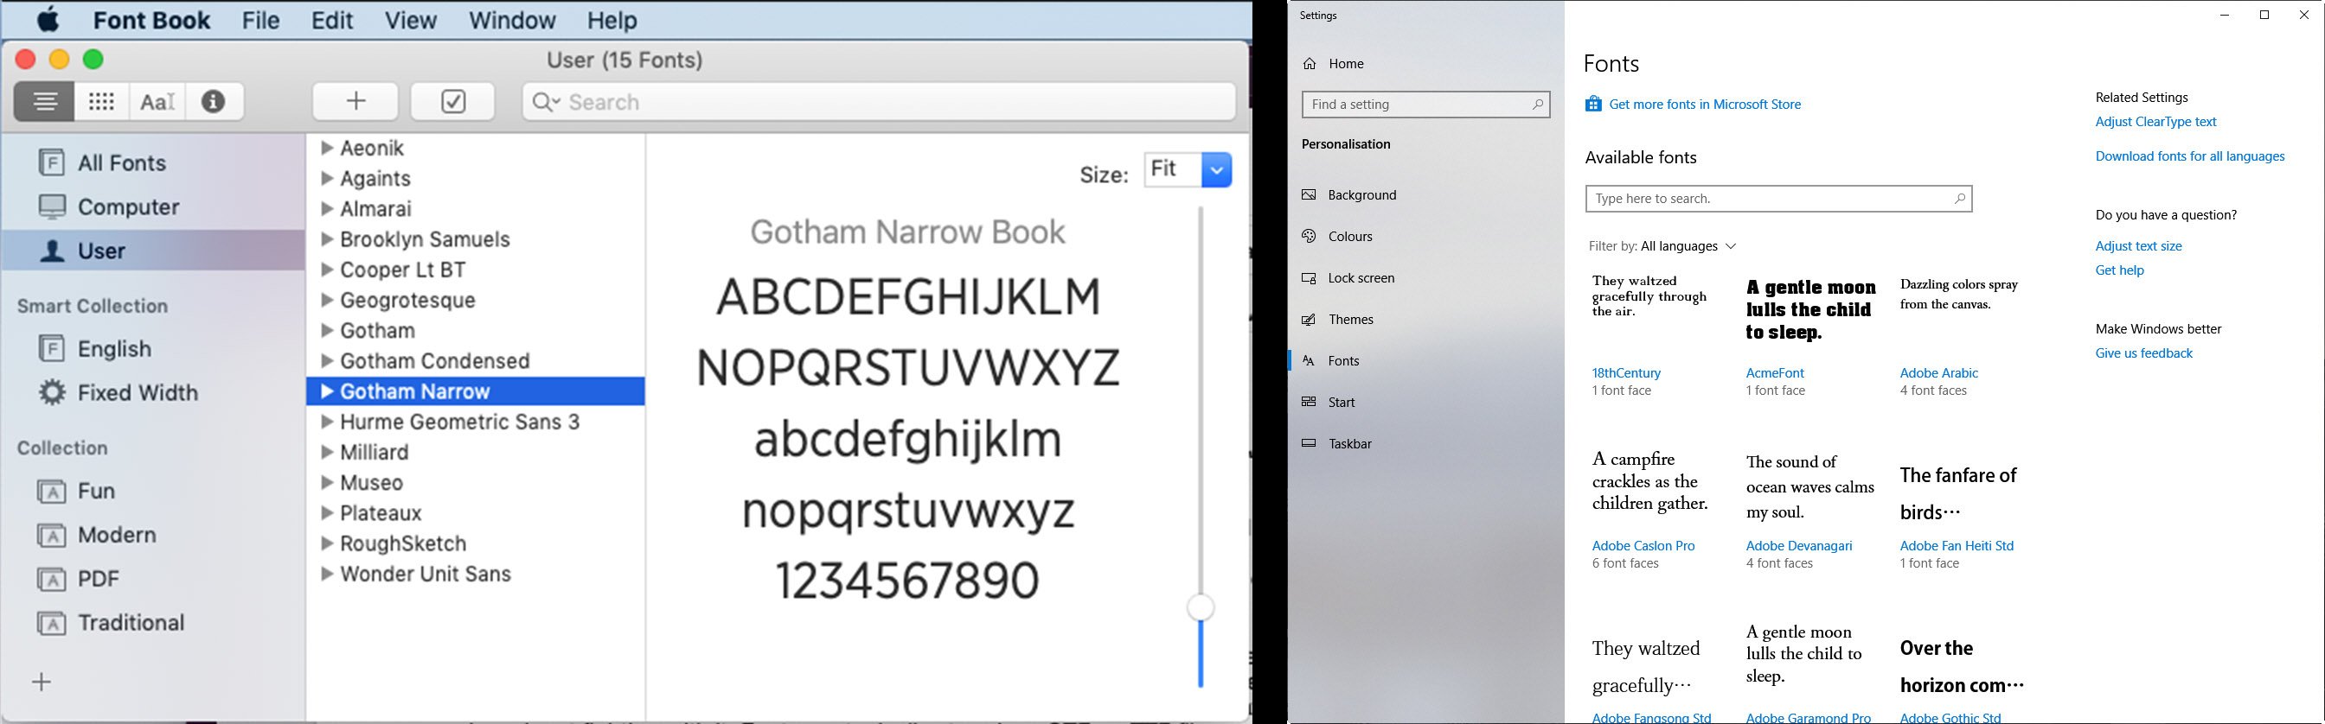2325x724 pixels.
Task: Open the File menu
Action: (x=261, y=20)
